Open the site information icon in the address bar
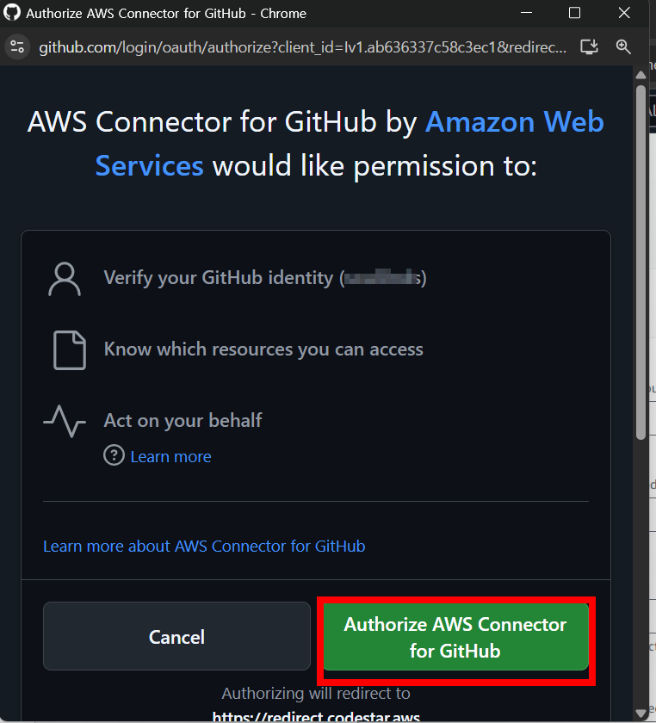Screen dimensions: 656x723 [17, 46]
